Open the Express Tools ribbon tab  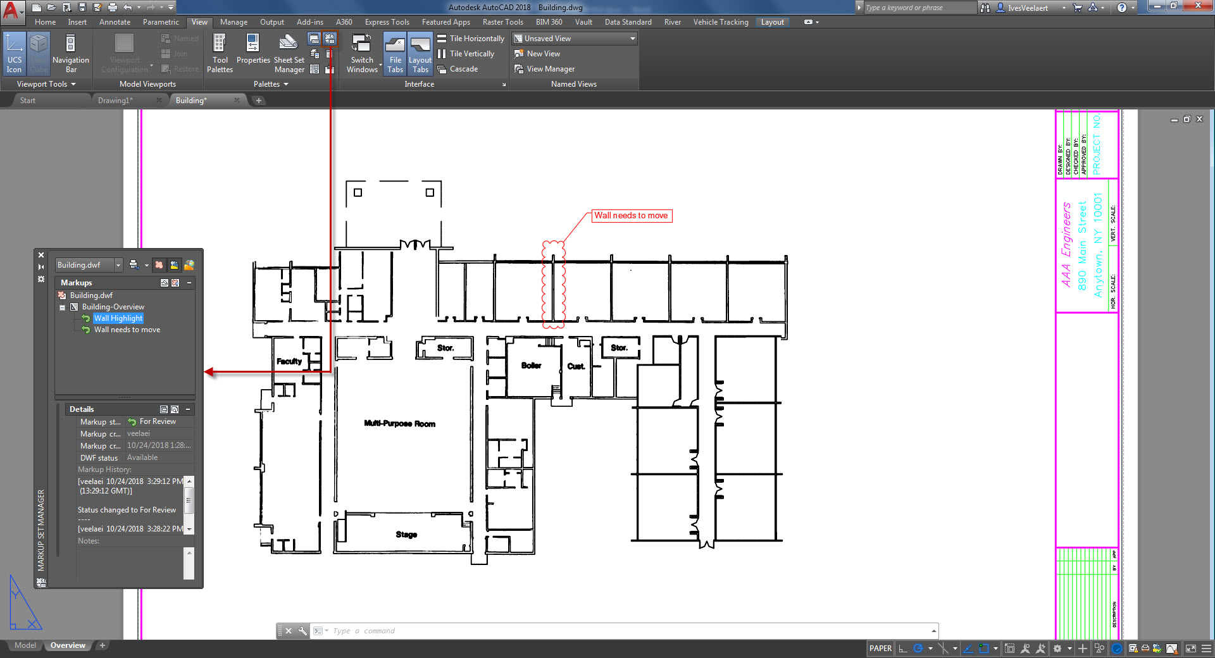(387, 22)
